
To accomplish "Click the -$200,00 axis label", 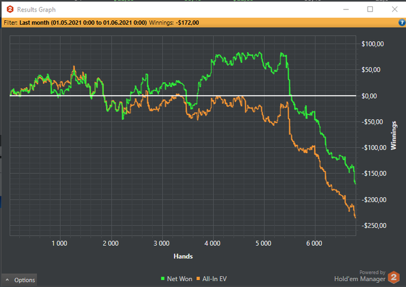I will 374,200.
